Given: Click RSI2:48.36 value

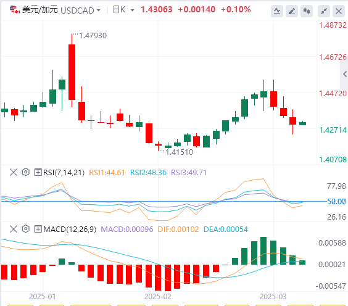Looking at the screenshot, I should point(148,172).
